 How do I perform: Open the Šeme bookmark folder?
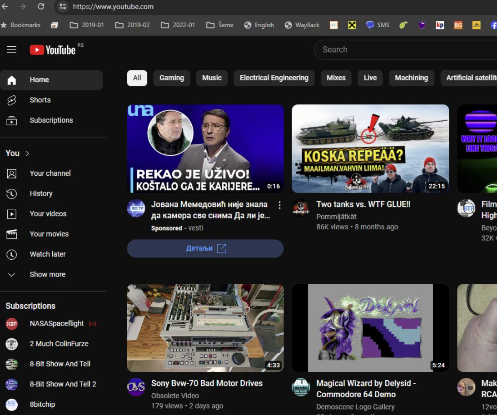(220, 25)
